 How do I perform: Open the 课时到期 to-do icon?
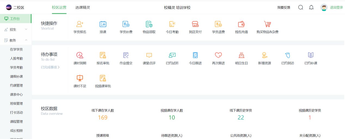coord(80,55)
